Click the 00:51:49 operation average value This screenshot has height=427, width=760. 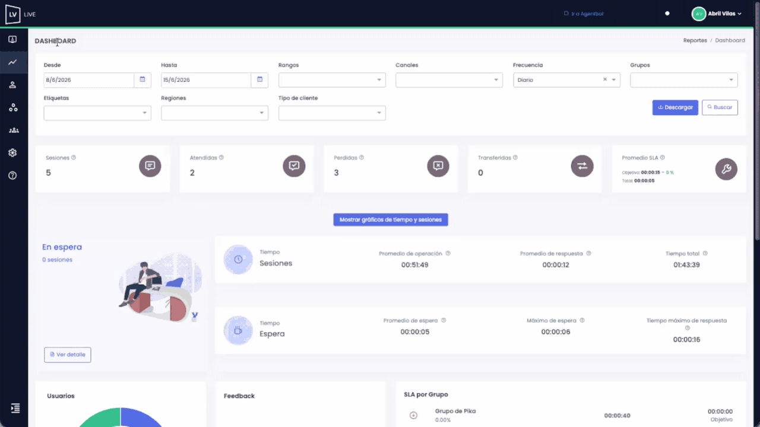pyautogui.click(x=414, y=265)
